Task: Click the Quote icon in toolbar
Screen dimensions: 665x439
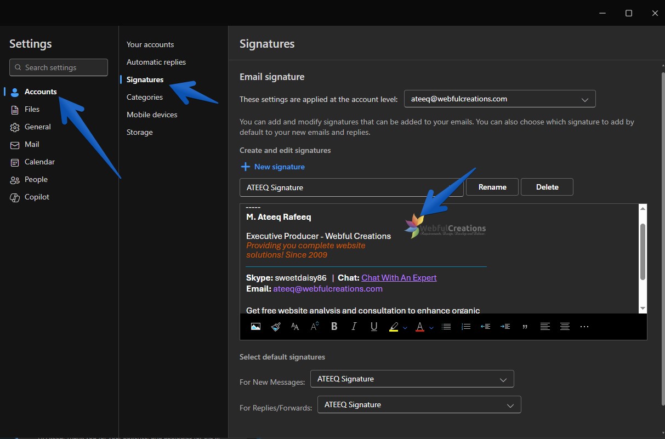Action: [525, 327]
